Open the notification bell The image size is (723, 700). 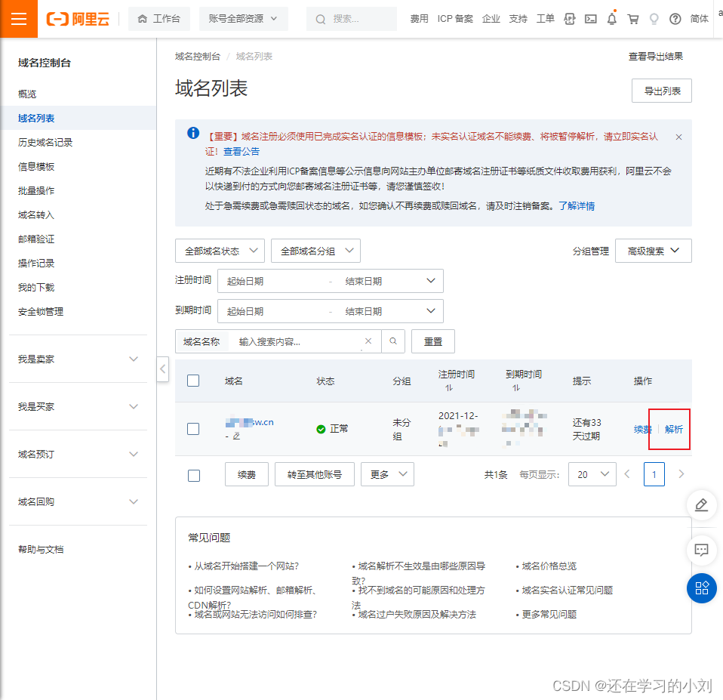[x=612, y=19]
